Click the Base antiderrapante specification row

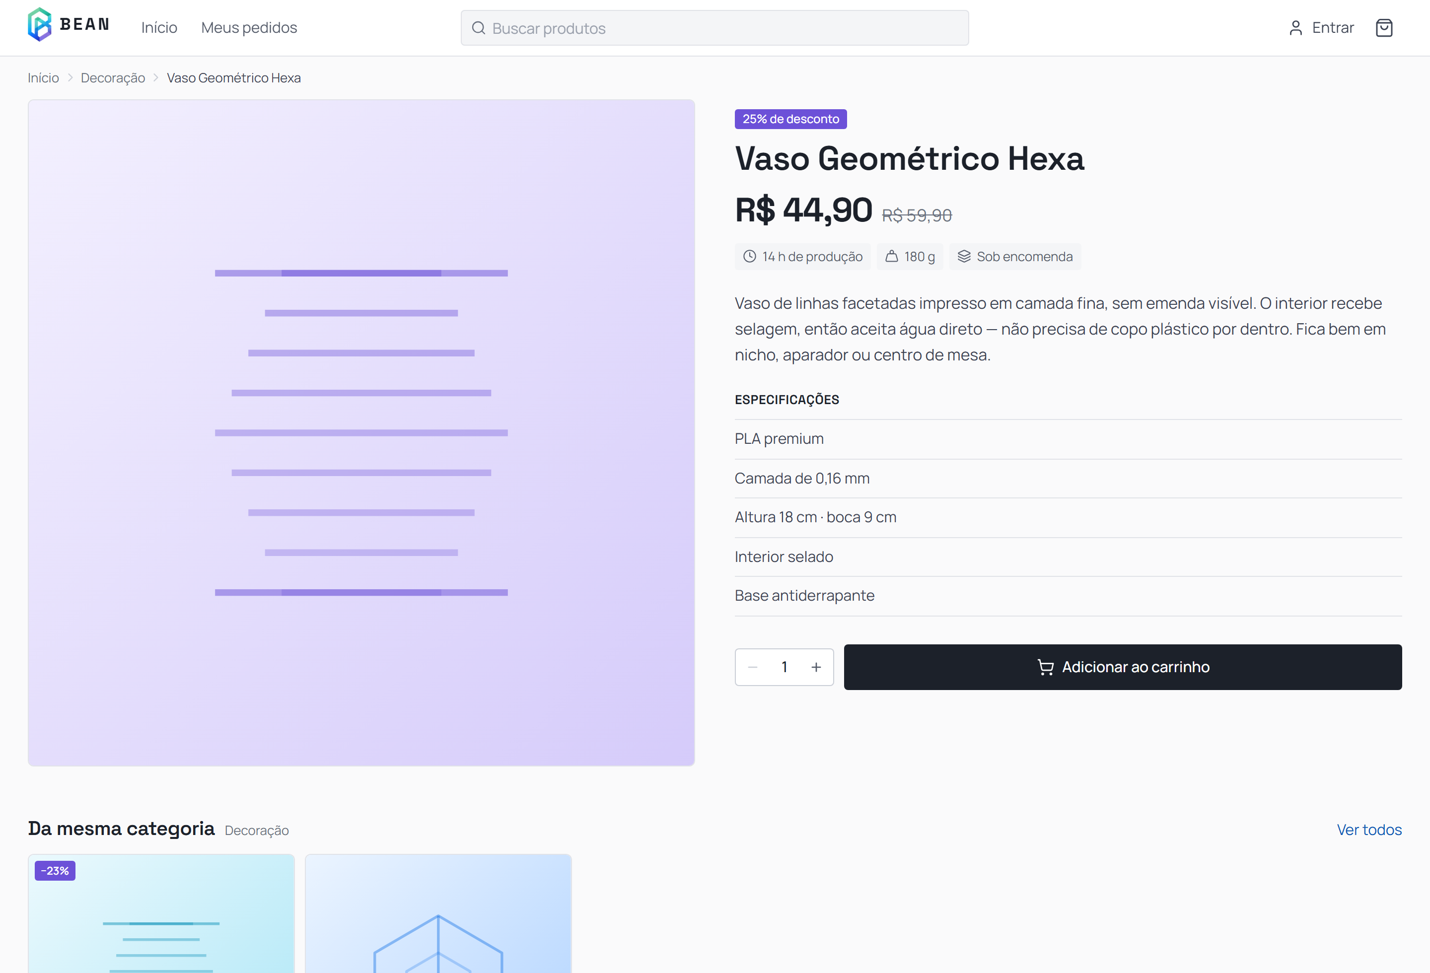(x=1068, y=596)
